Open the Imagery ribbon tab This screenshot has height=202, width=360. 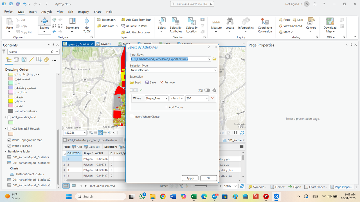point(84,12)
